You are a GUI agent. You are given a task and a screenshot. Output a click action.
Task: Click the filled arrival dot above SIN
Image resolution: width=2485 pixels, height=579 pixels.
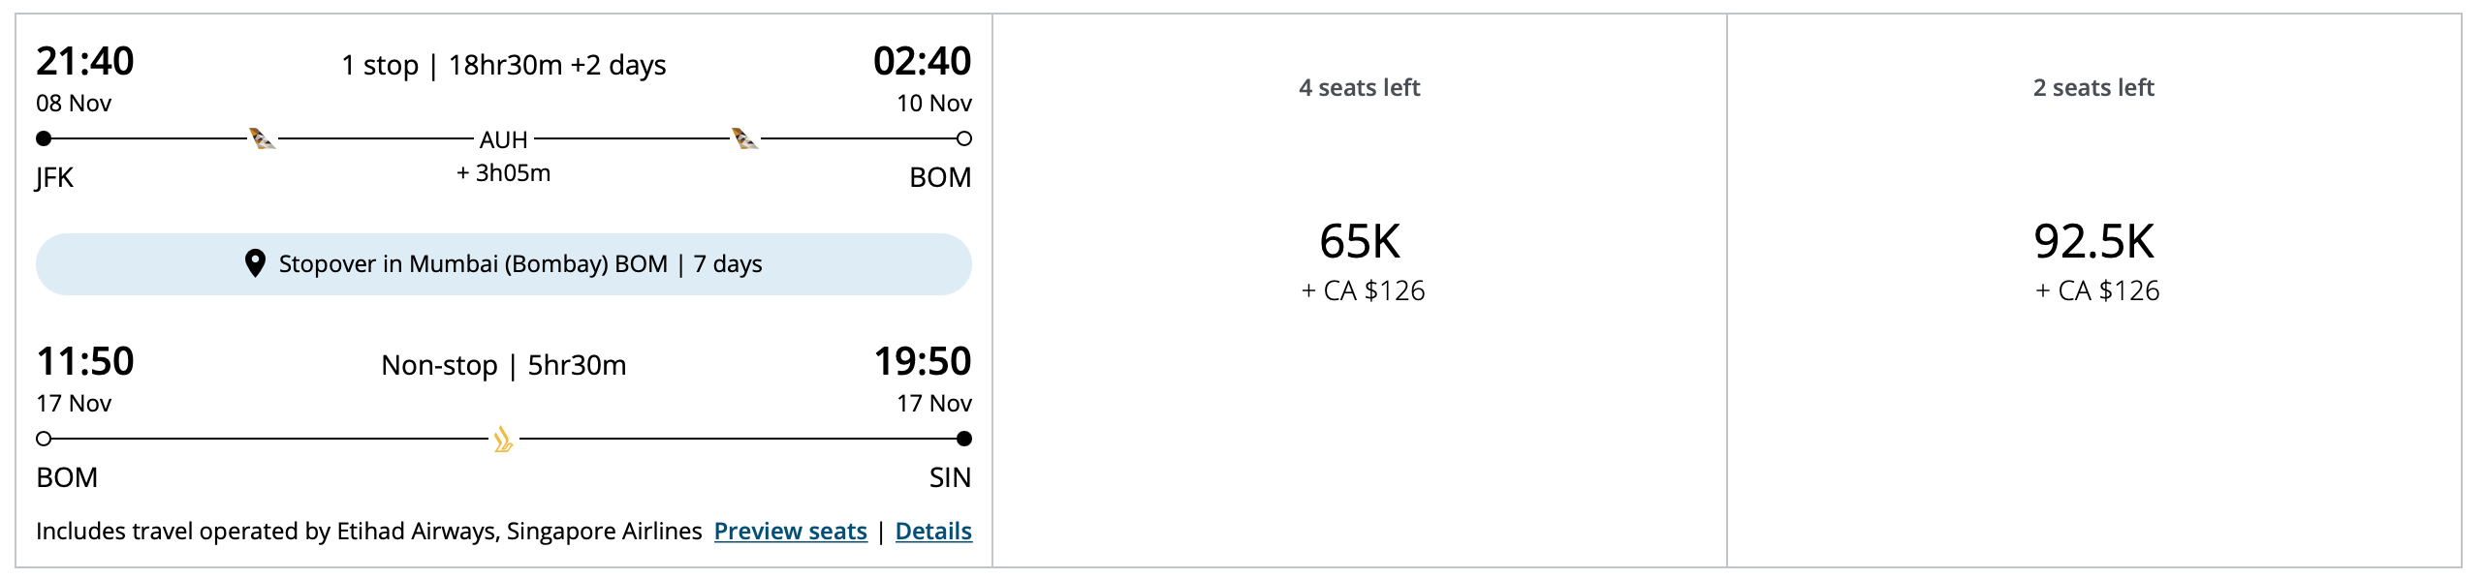click(x=965, y=439)
